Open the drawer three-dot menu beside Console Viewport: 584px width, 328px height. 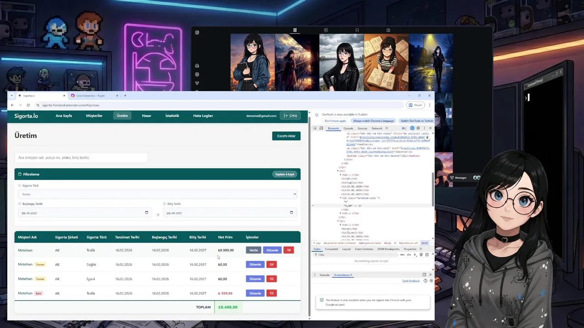click(315, 275)
